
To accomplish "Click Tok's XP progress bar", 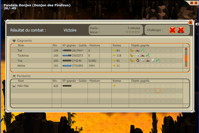I will 67,51.
